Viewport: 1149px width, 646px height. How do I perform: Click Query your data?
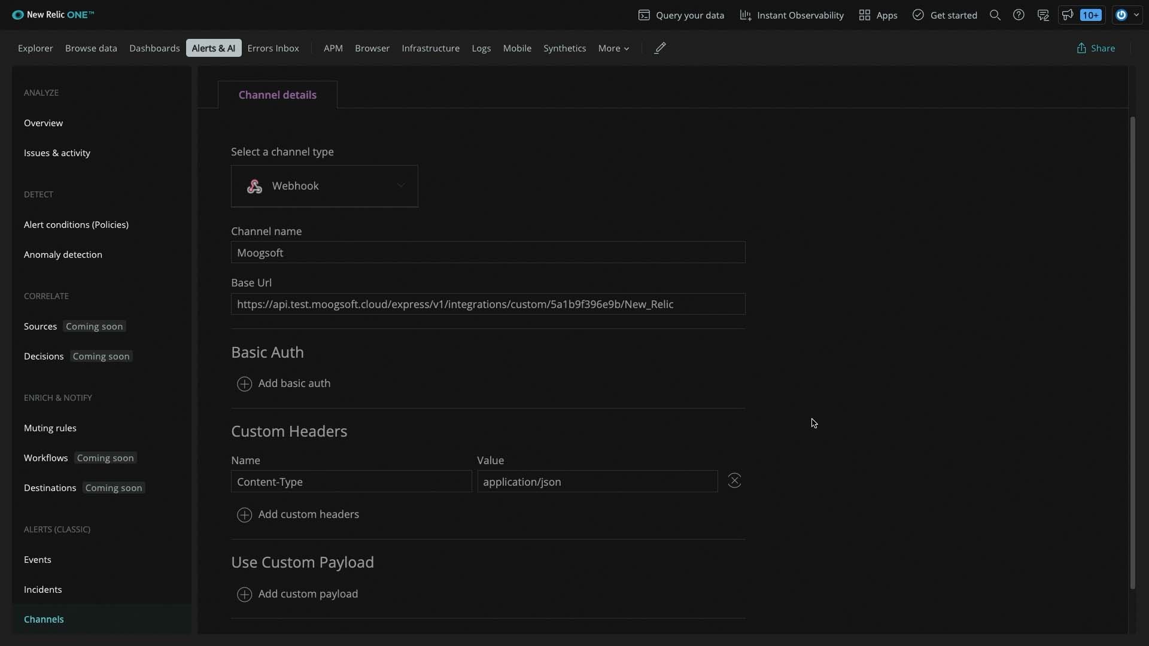pos(681,15)
